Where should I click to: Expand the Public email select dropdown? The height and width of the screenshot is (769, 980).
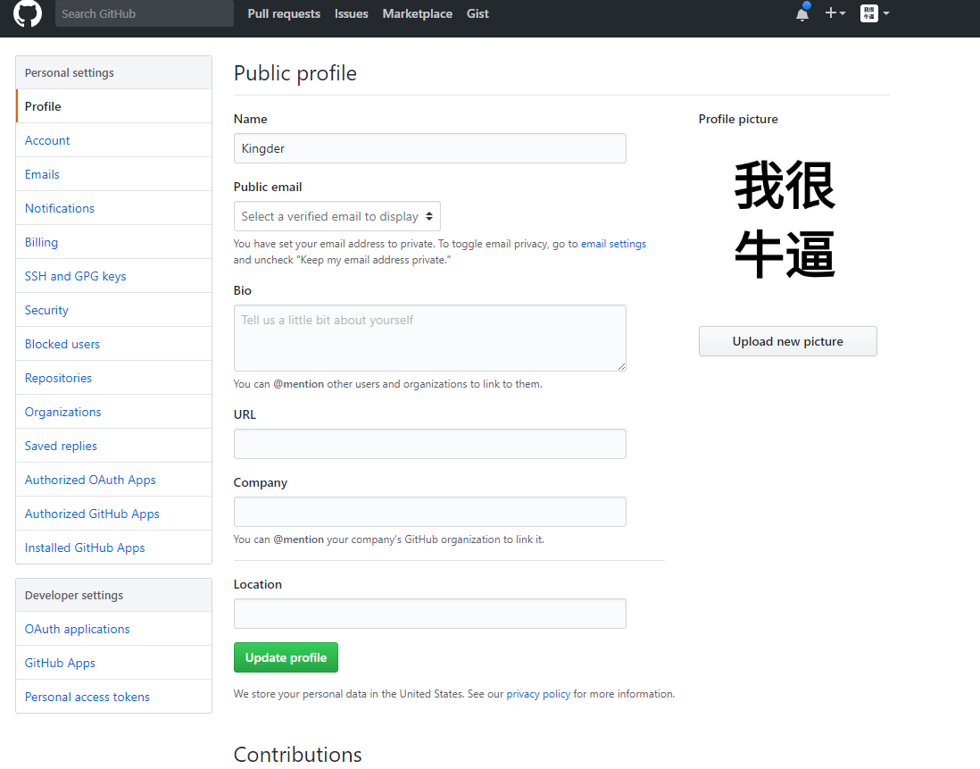tap(336, 216)
